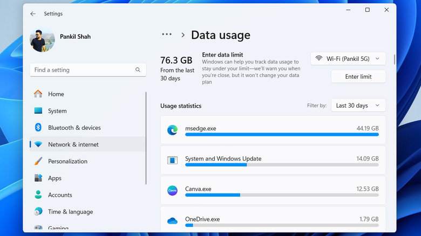Go to Network & internet section
The height and width of the screenshot is (236, 421).
click(x=73, y=144)
